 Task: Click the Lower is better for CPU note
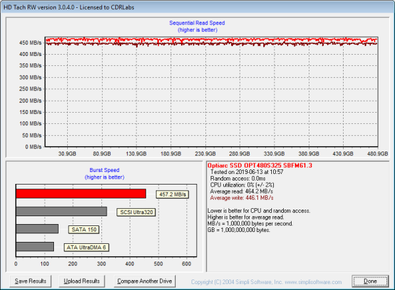(x=259, y=211)
